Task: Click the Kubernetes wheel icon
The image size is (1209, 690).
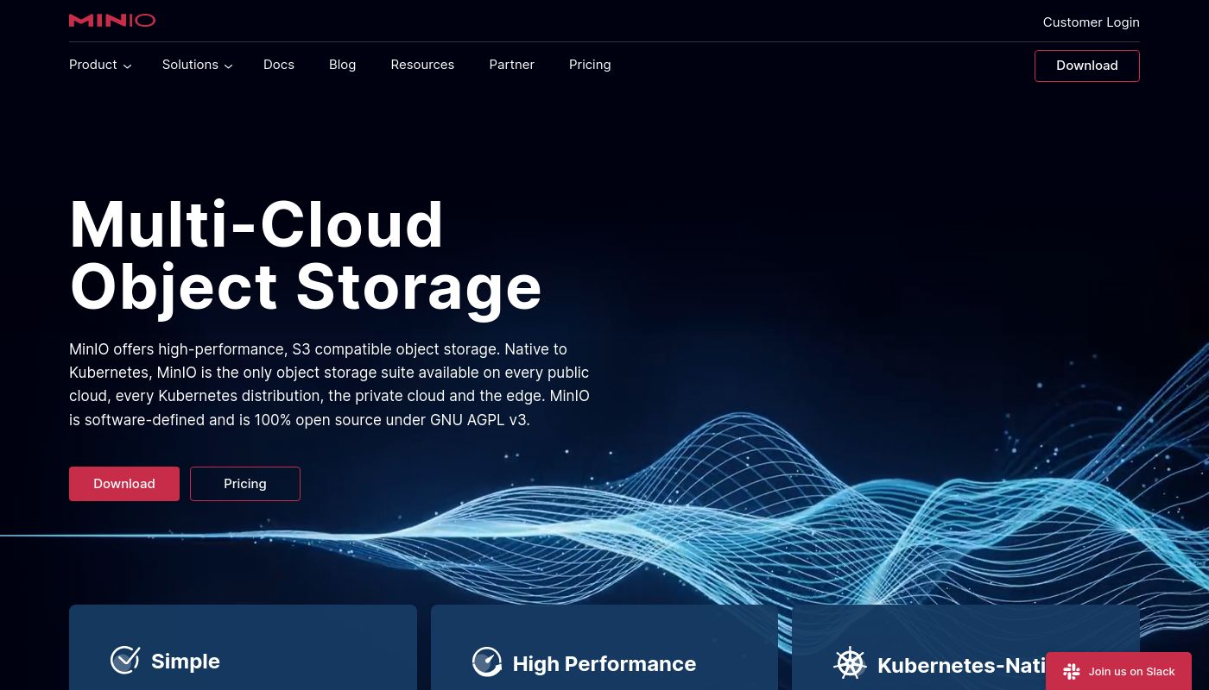Action: 850,663
